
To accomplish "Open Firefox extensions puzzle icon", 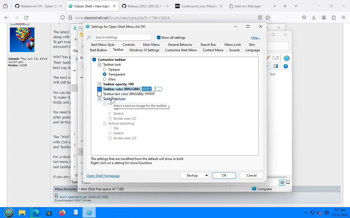I will click(x=334, y=17).
